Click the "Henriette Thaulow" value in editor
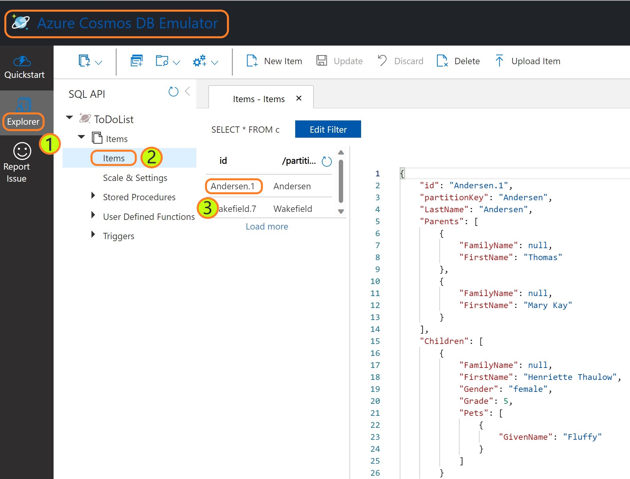This screenshot has height=479, width=630. click(x=570, y=377)
